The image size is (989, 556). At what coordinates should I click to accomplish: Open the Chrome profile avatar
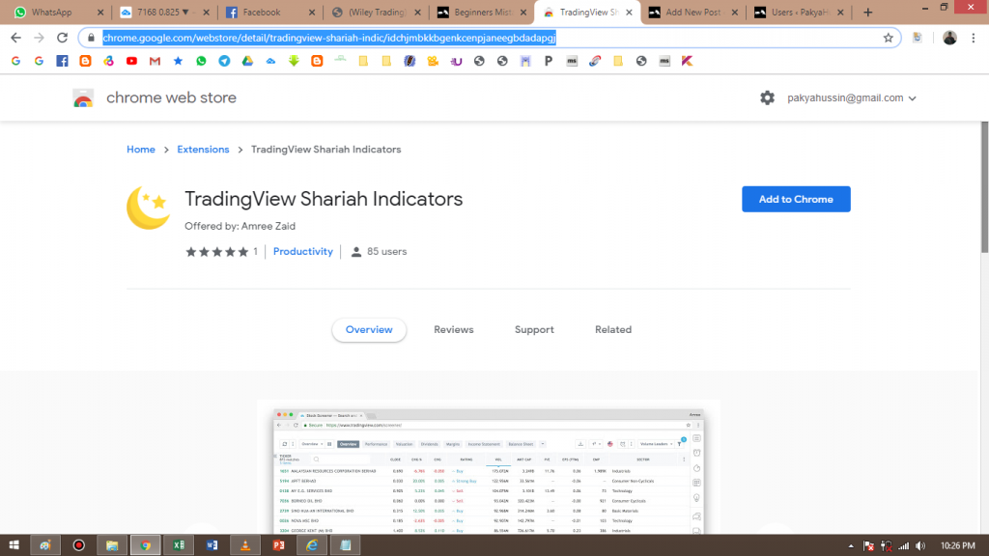950,38
